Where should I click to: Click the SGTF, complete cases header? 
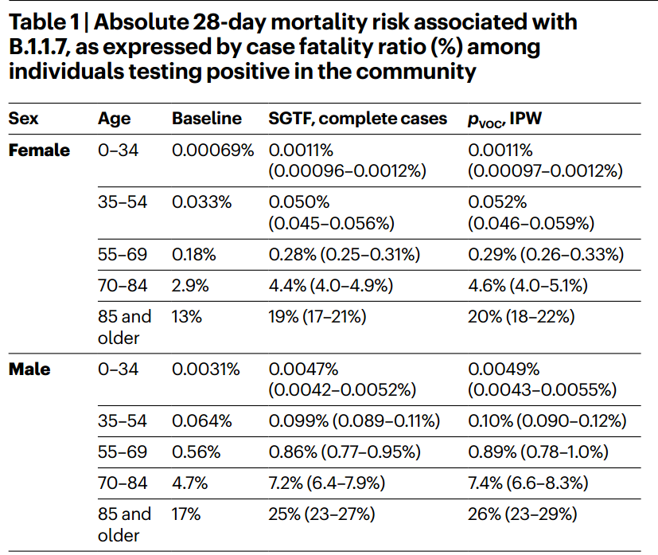pyautogui.click(x=358, y=119)
